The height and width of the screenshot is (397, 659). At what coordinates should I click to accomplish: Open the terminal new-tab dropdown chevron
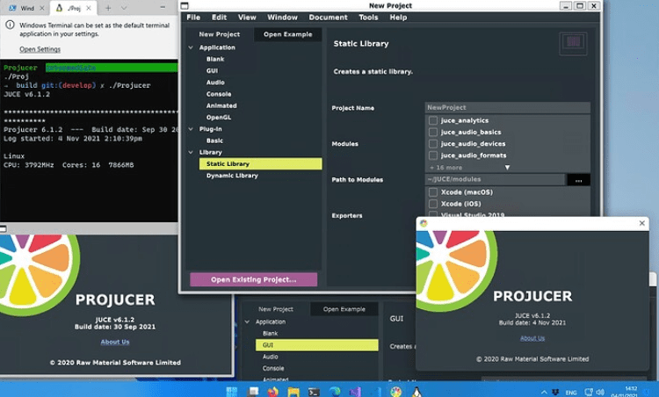pyautogui.click(x=124, y=8)
